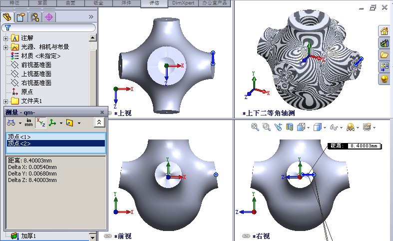
Task: Select 上视基准面 plane in tree
Action: pyautogui.click(x=36, y=74)
